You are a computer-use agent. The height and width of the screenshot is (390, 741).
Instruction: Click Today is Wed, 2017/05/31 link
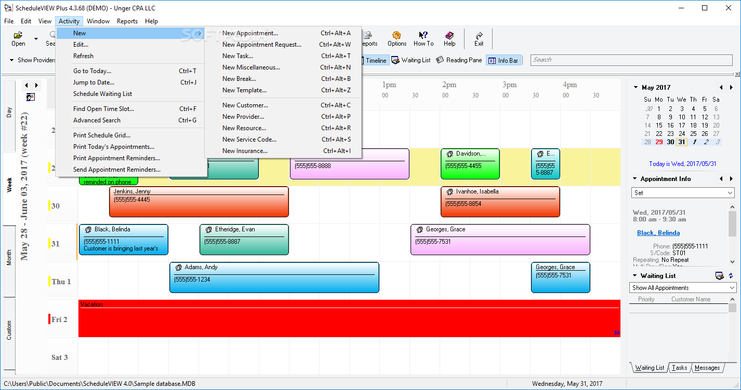click(x=683, y=164)
